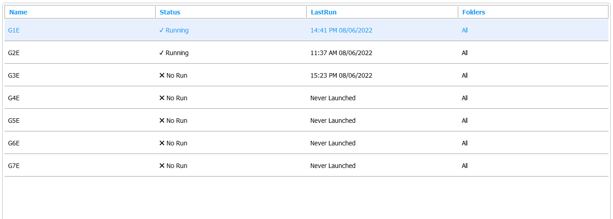
Task: Click the X icon in G7E status
Action: pyautogui.click(x=162, y=166)
